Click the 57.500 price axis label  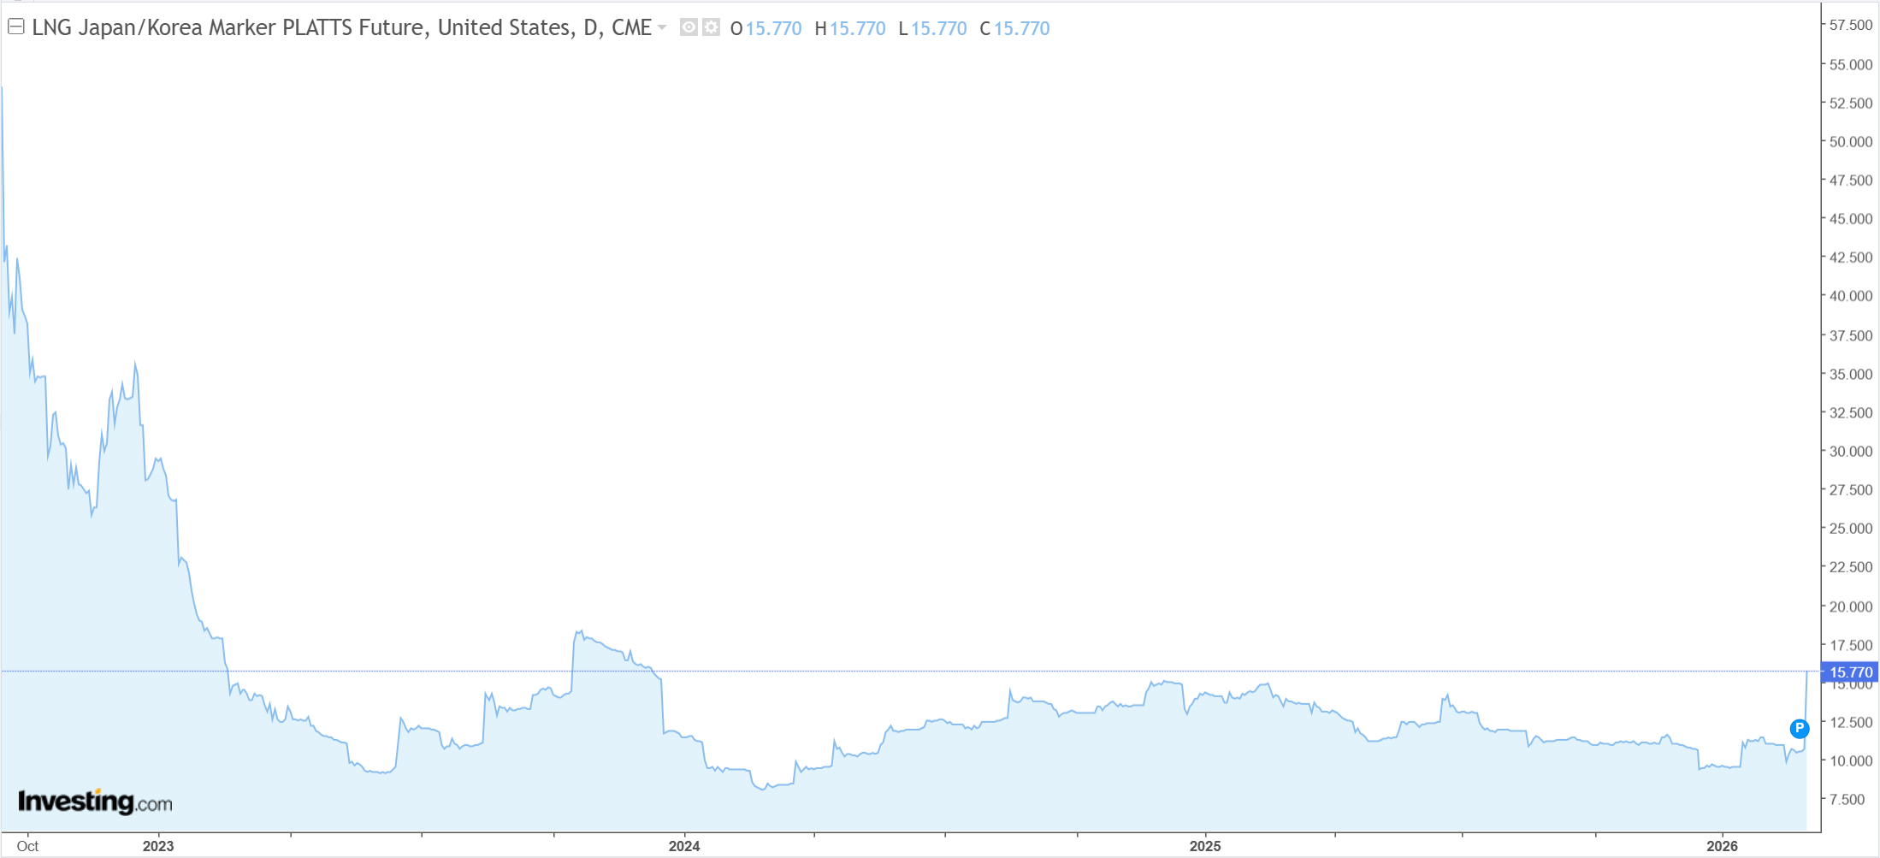click(x=1851, y=26)
